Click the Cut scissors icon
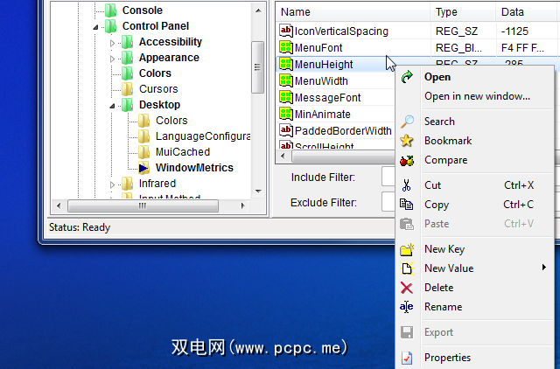Viewport: 560px width, 369px height. (406, 185)
